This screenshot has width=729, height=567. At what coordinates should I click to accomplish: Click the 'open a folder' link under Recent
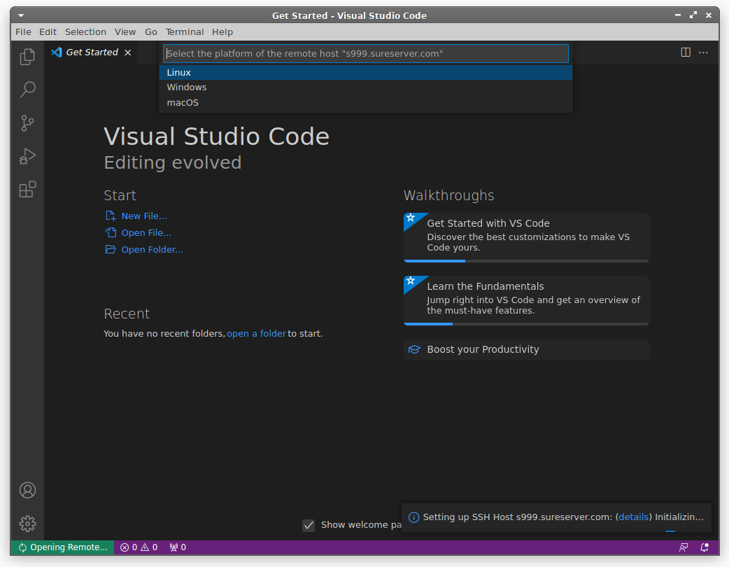coord(256,334)
